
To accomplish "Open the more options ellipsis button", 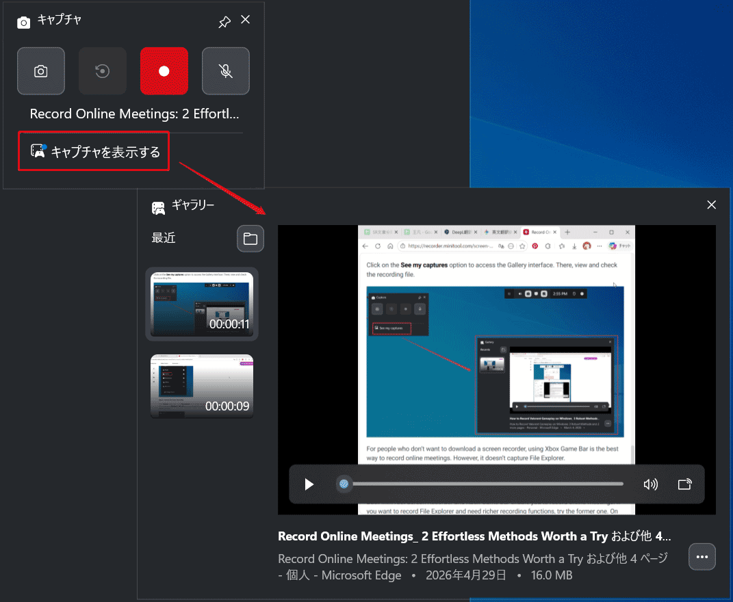I will (x=702, y=557).
